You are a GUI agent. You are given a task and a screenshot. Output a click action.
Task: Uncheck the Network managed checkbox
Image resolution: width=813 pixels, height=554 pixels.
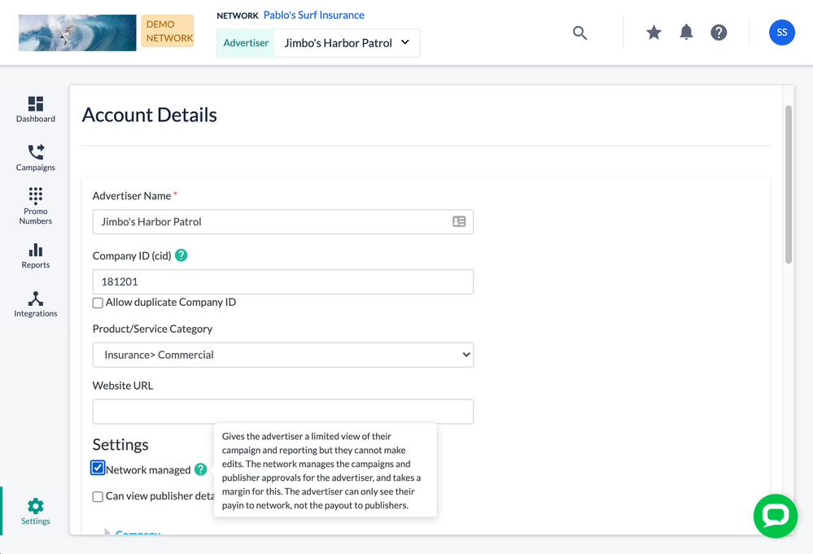[98, 469]
